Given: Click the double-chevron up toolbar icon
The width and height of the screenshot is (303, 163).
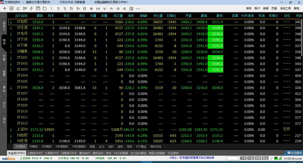Looking at the screenshot, I should (x=111, y=9).
